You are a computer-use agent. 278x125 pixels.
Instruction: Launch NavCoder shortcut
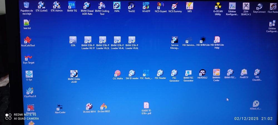(60, 109)
